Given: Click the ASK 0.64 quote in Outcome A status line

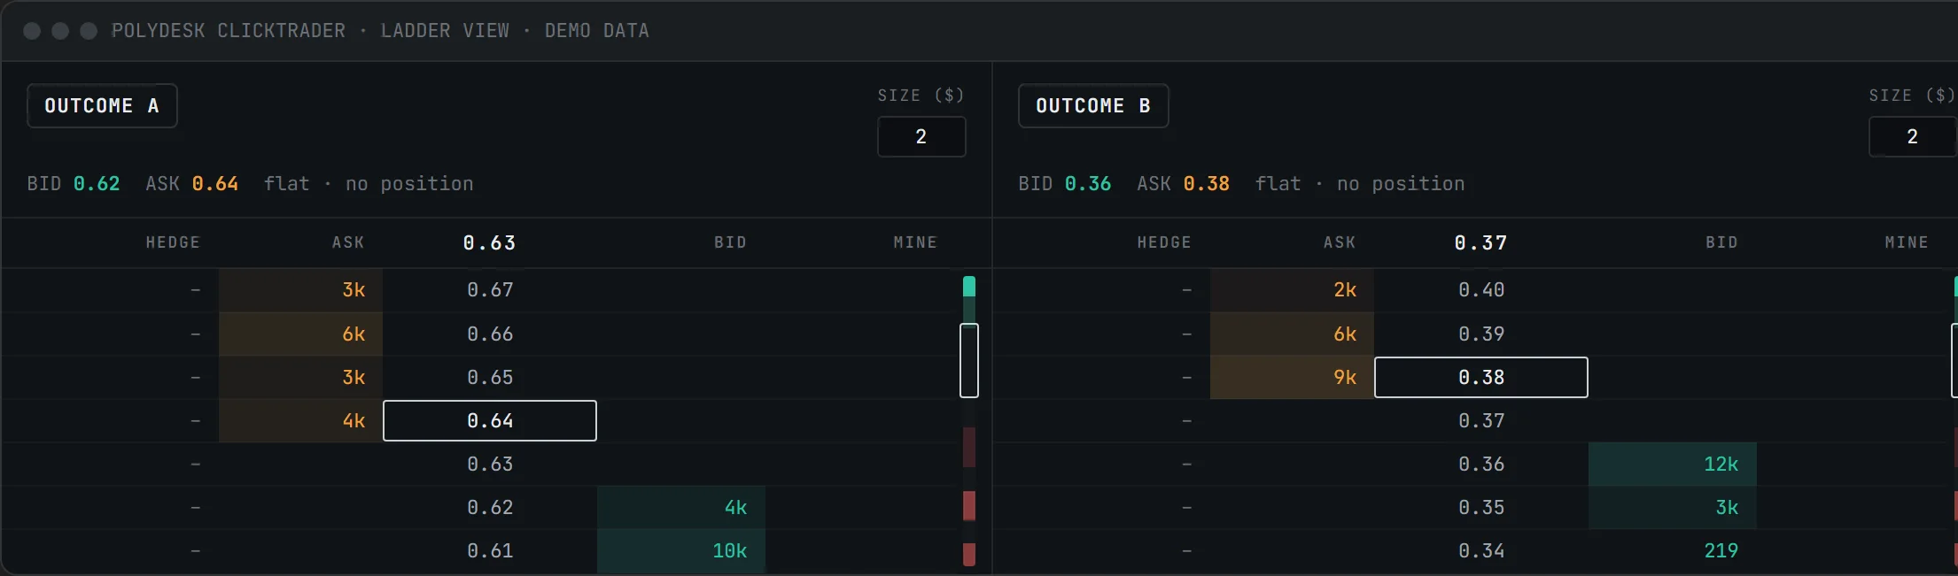Looking at the screenshot, I should [192, 184].
